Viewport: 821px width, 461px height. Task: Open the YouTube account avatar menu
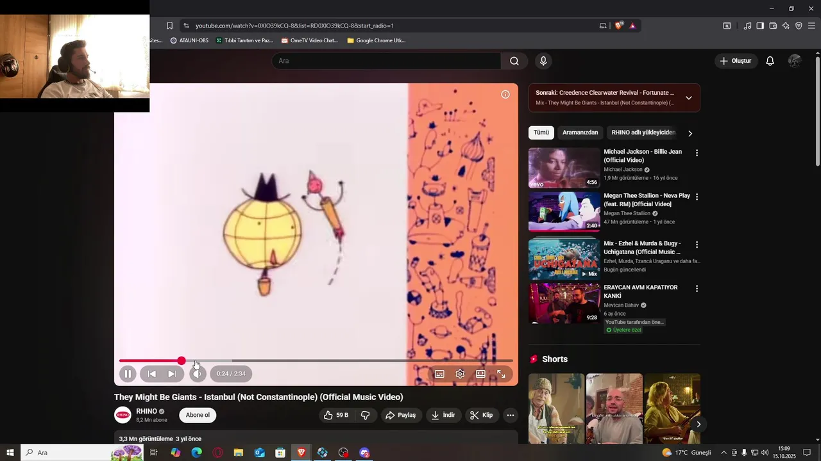pyautogui.click(x=795, y=61)
